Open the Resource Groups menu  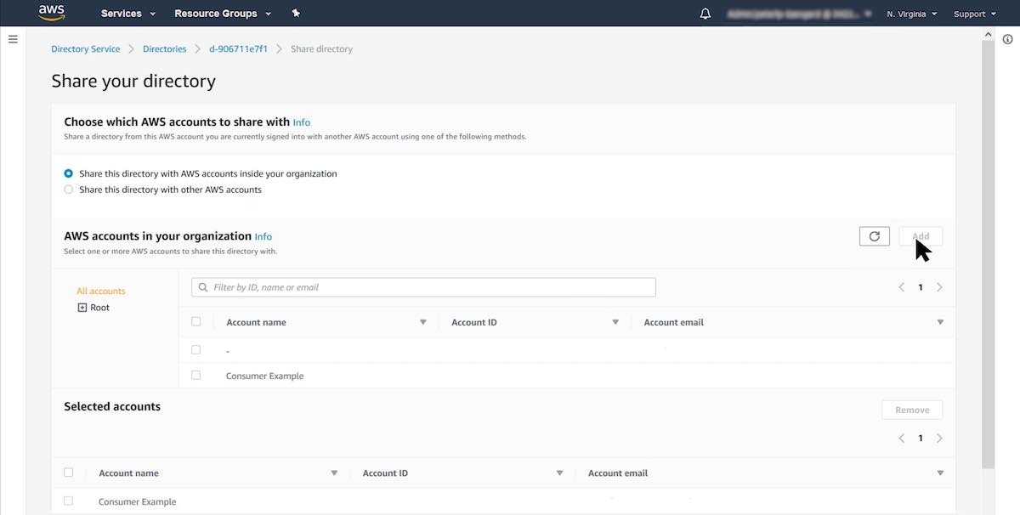click(222, 14)
